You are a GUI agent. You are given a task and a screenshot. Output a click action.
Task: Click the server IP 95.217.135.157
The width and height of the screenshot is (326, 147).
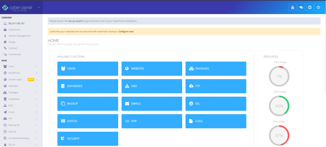pos(17,24)
